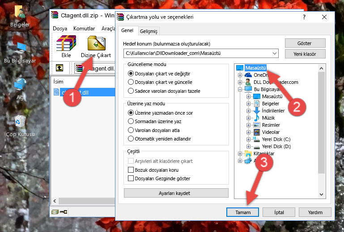Screen dimensions: 344x232
Task: Click the Belgeler document icon in tree
Action: pyautogui.click(x=256, y=104)
